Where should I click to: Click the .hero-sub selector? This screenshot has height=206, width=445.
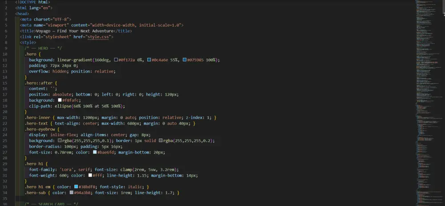[x=35, y=193]
